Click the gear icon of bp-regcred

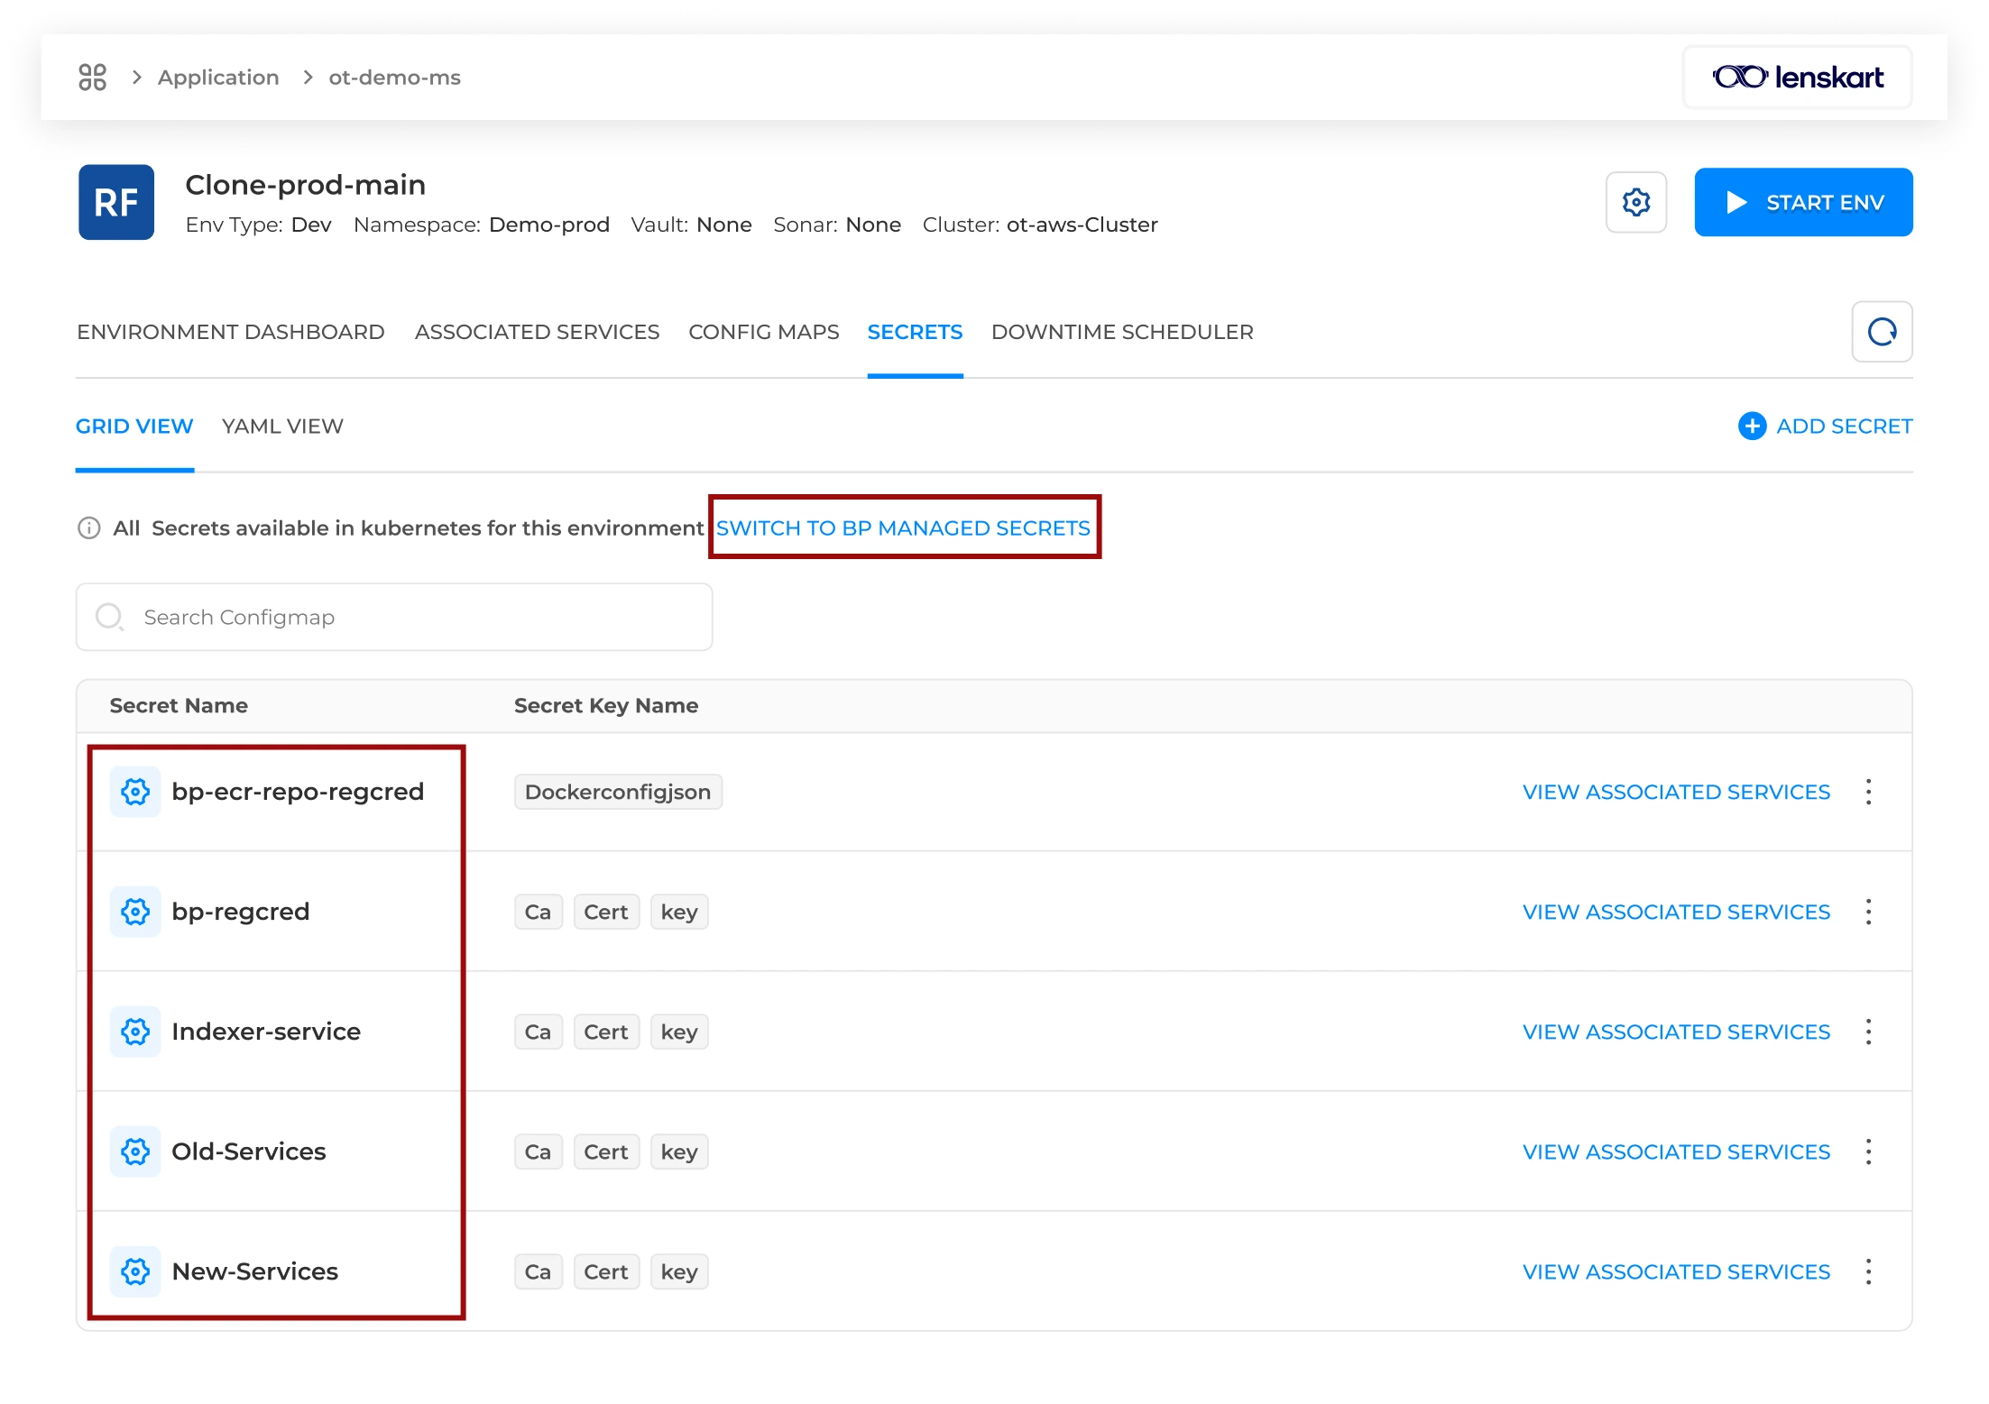[x=135, y=912]
